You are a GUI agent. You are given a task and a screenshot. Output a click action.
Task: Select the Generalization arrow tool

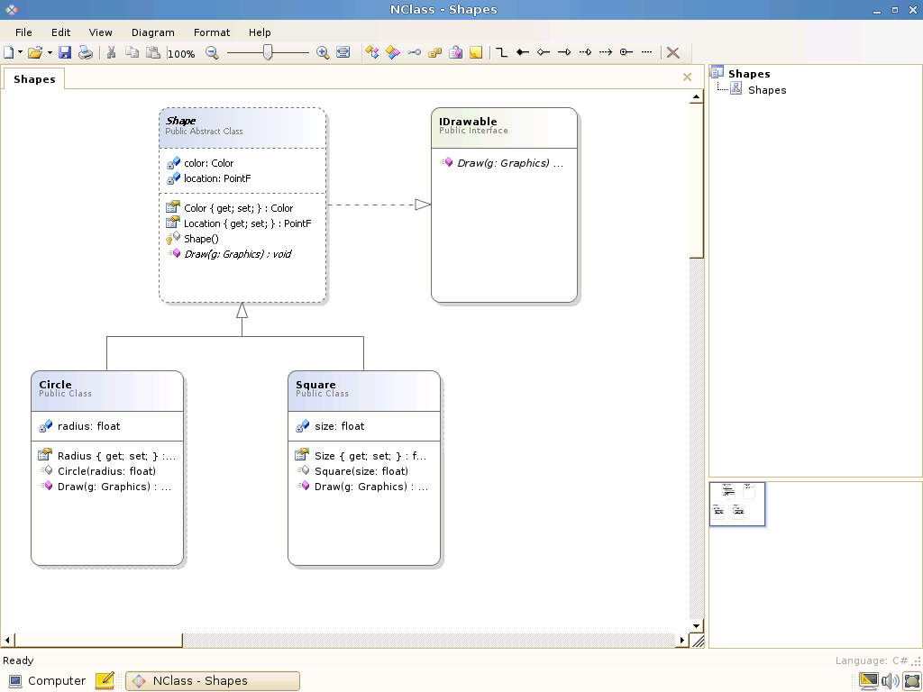coord(564,52)
